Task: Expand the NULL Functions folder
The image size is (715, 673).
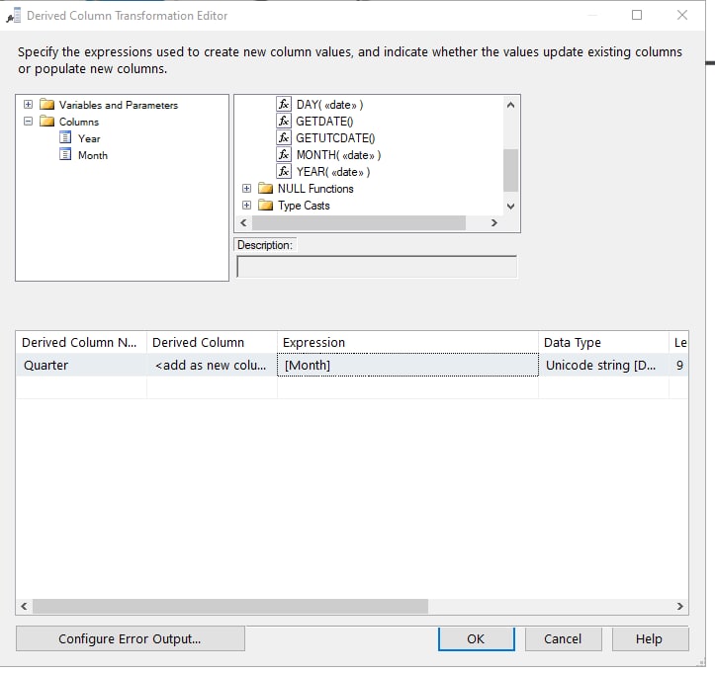Action: (x=246, y=188)
